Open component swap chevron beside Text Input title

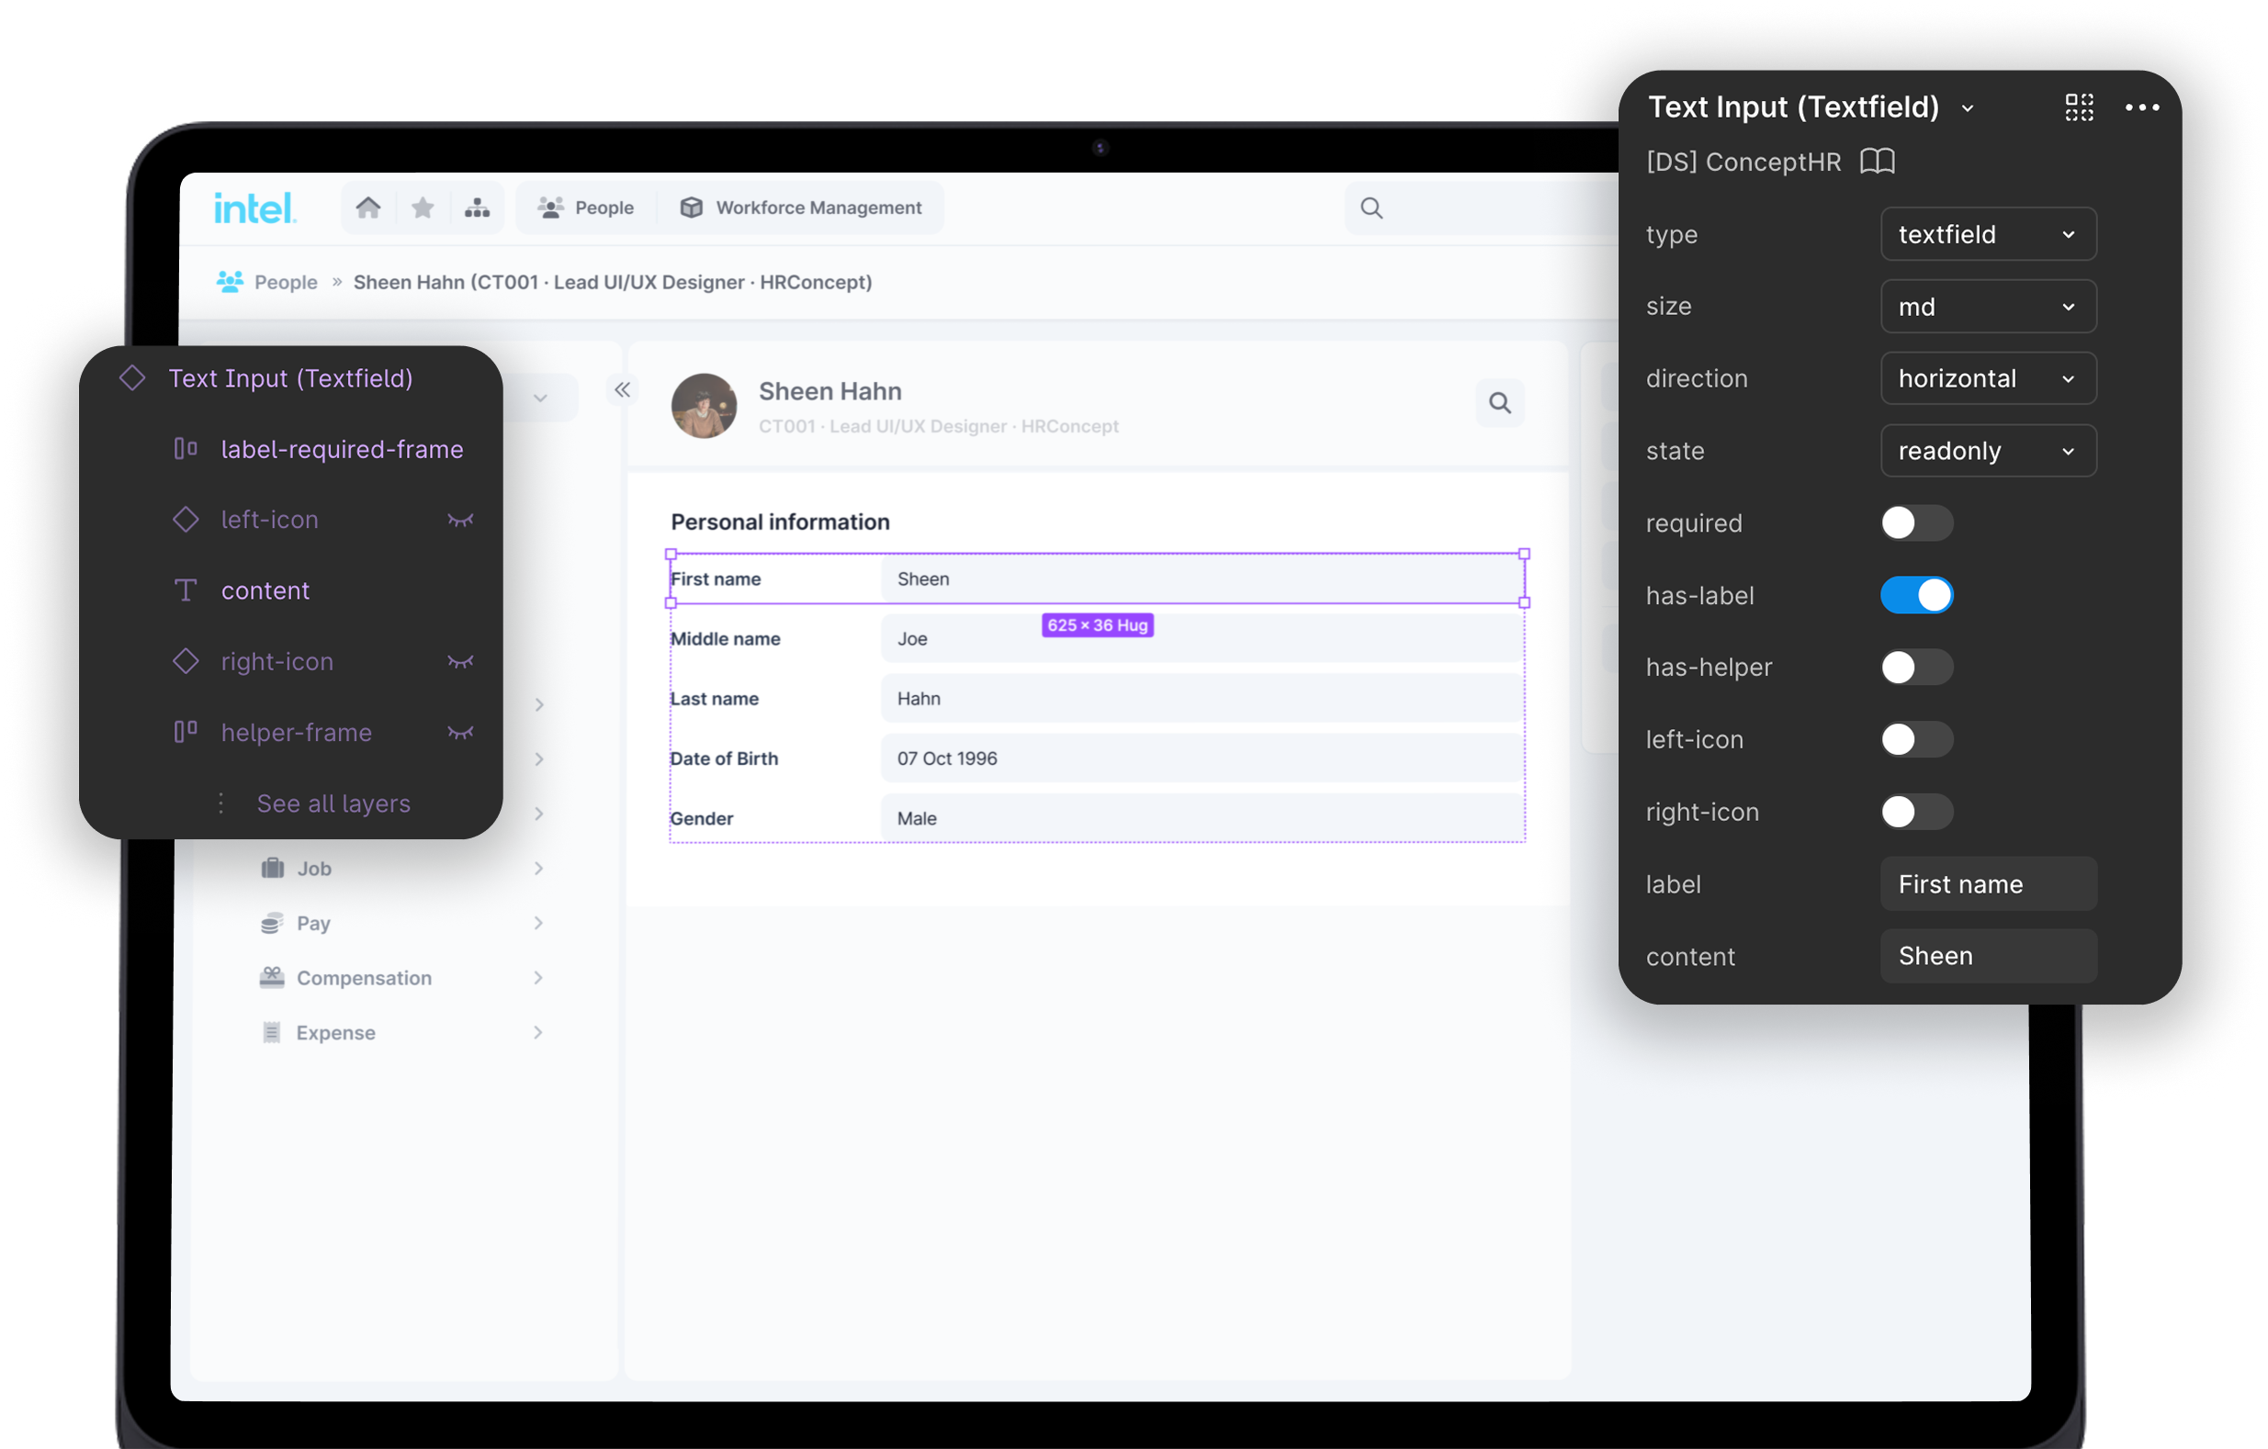1968,109
